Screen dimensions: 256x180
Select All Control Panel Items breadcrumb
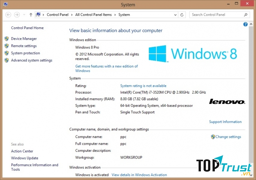click(x=93, y=15)
